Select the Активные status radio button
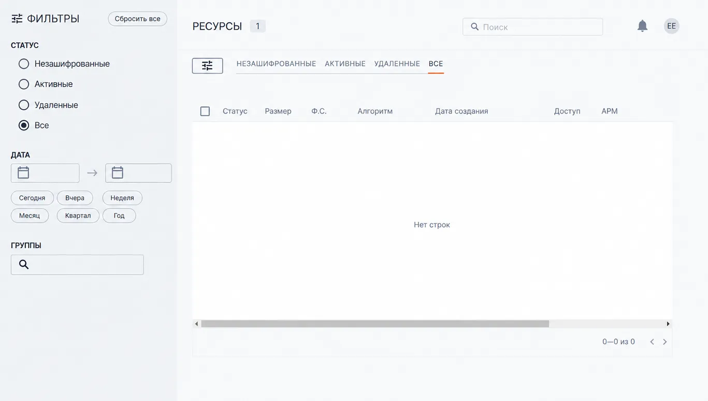The image size is (708, 401). point(23,84)
